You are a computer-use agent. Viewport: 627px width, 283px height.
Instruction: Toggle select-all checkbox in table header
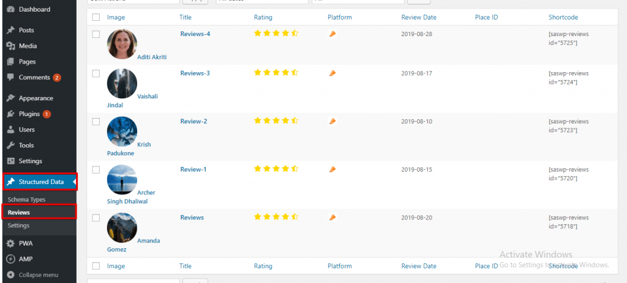tap(96, 17)
